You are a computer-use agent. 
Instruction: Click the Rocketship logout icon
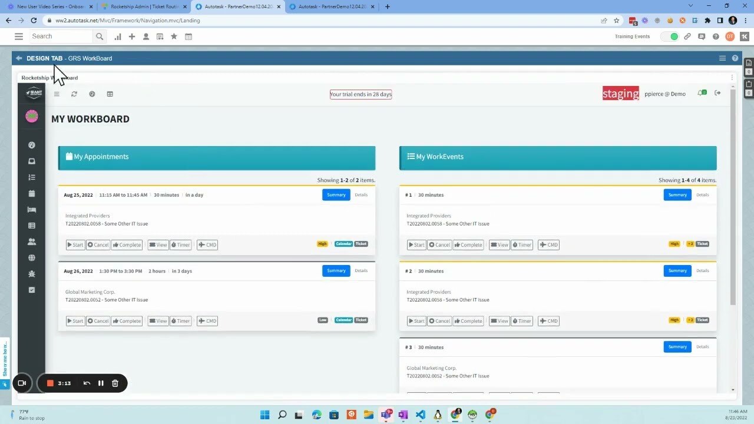tap(717, 93)
